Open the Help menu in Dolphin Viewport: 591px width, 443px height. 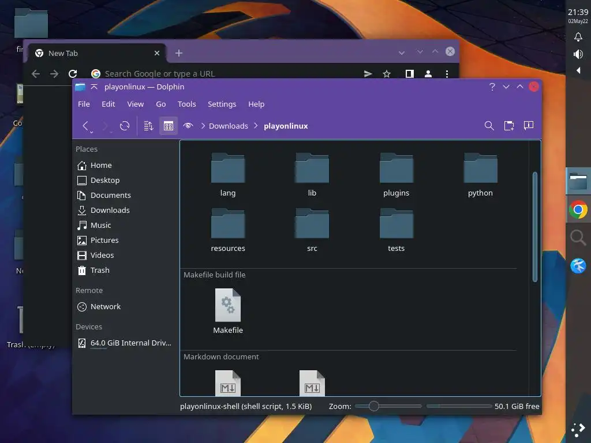pos(256,104)
